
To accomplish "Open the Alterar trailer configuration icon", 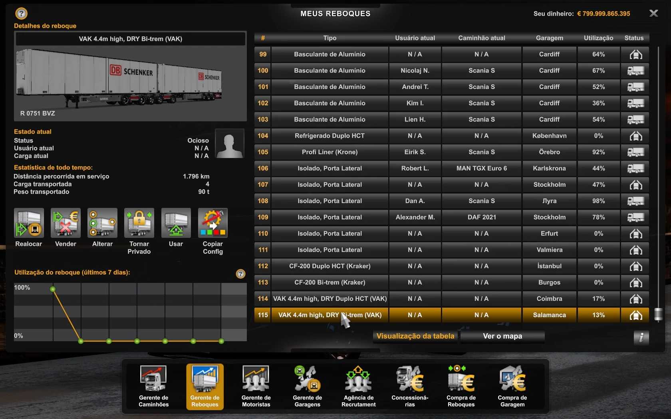I will [102, 223].
